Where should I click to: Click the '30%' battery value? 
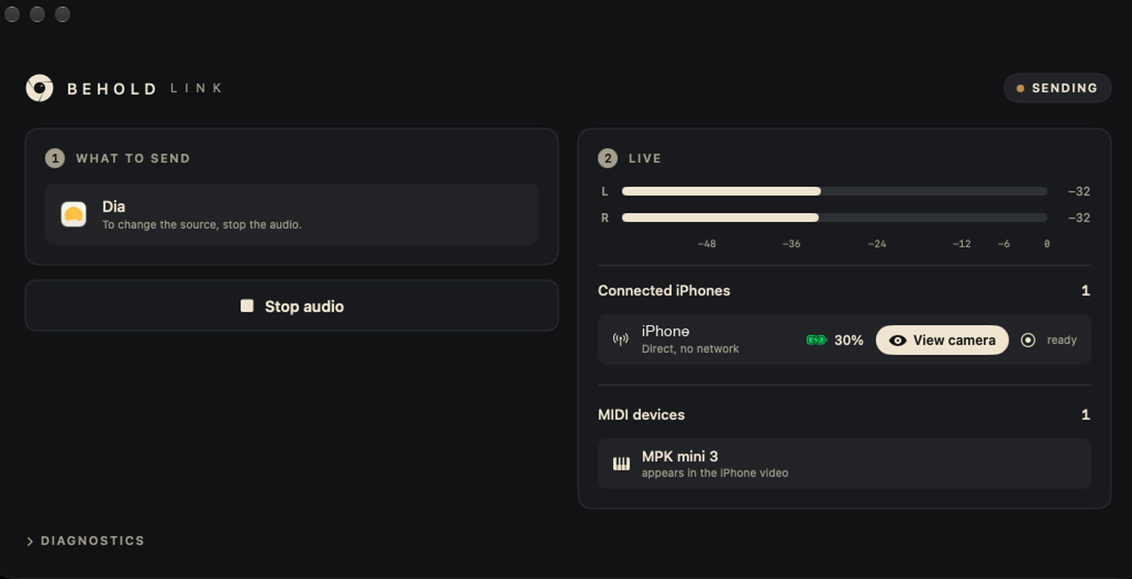point(848,340)
